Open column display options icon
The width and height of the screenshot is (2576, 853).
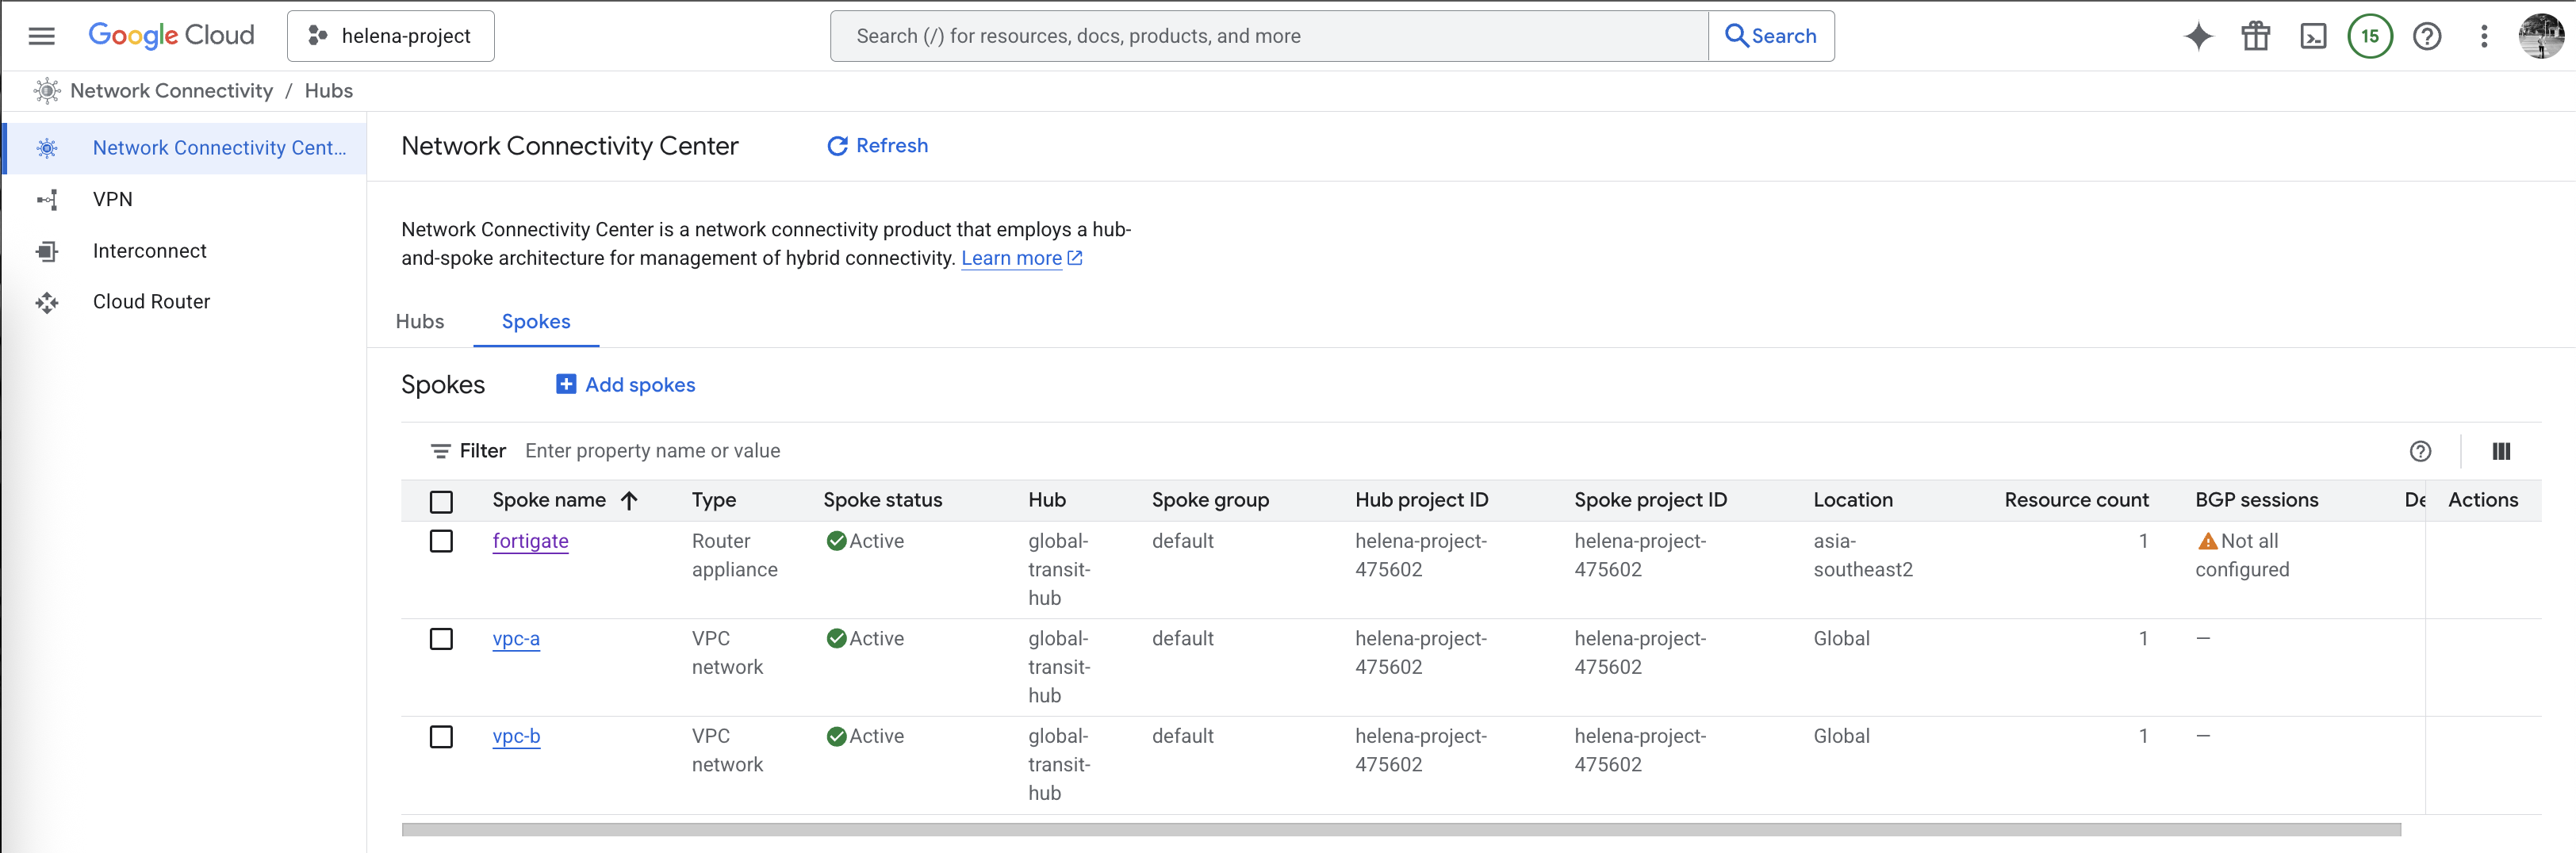[x=2501, y=451]
